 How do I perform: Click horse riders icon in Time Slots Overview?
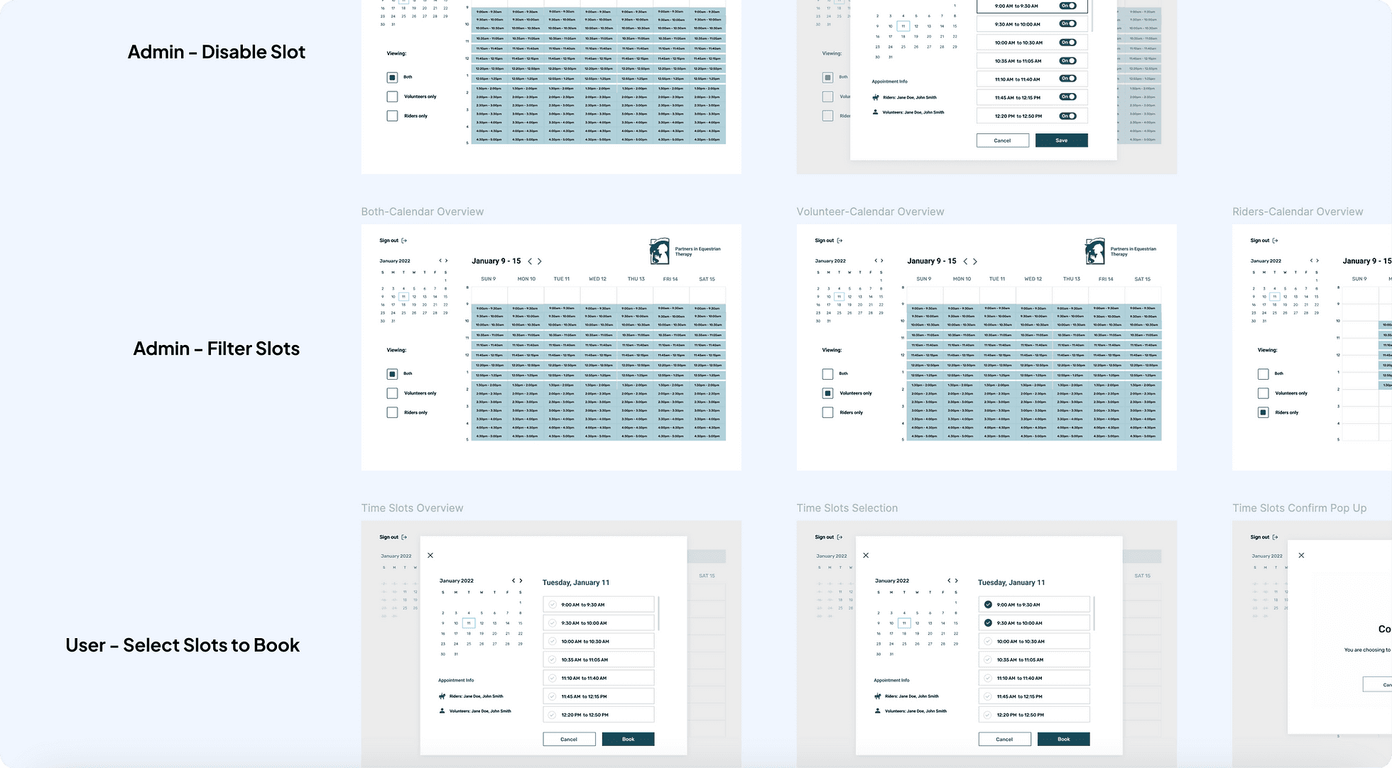click(442, 696)
